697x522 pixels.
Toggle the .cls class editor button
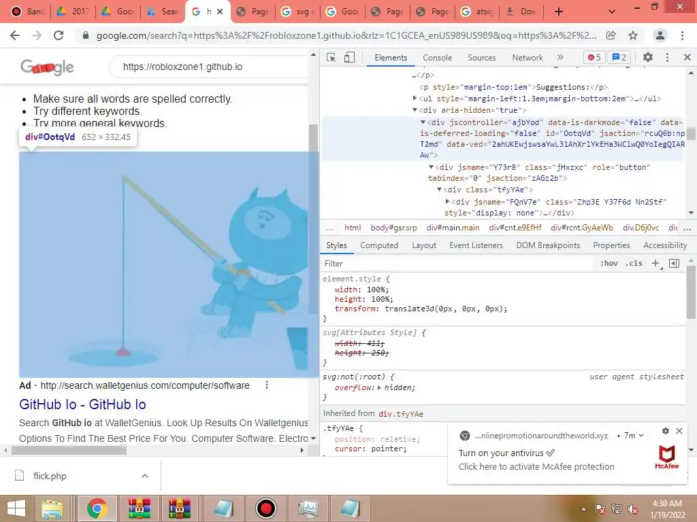[634, 263]
